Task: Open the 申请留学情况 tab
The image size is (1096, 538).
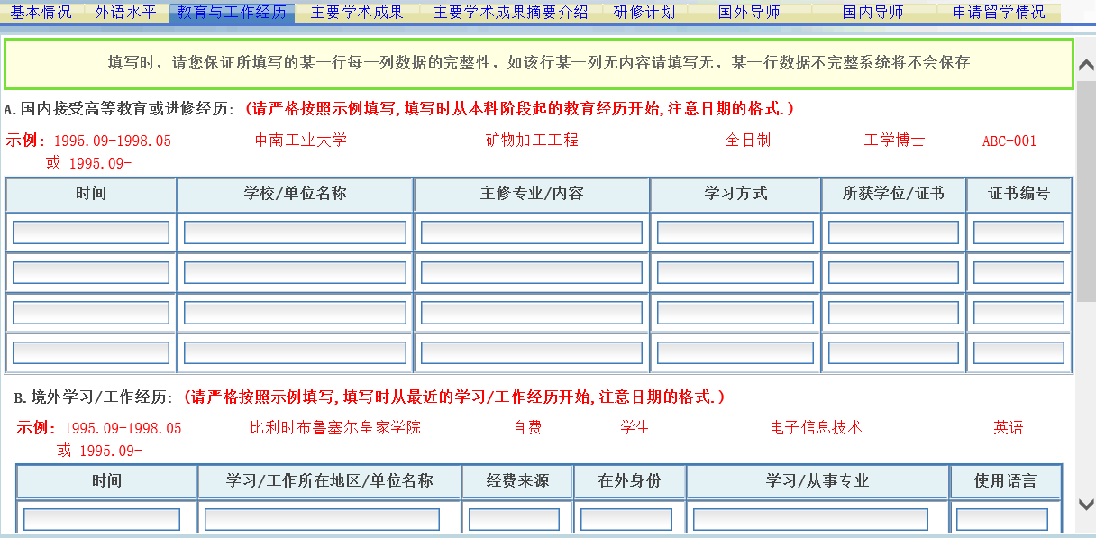Action: tap(998, 13)
